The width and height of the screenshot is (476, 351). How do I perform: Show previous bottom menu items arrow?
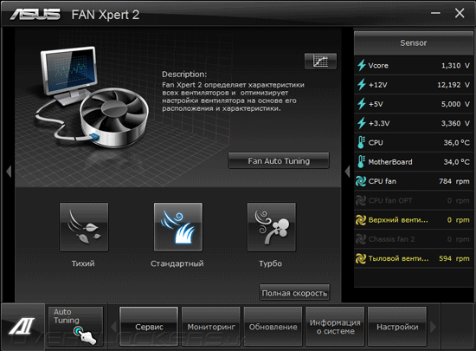[114, 327]
